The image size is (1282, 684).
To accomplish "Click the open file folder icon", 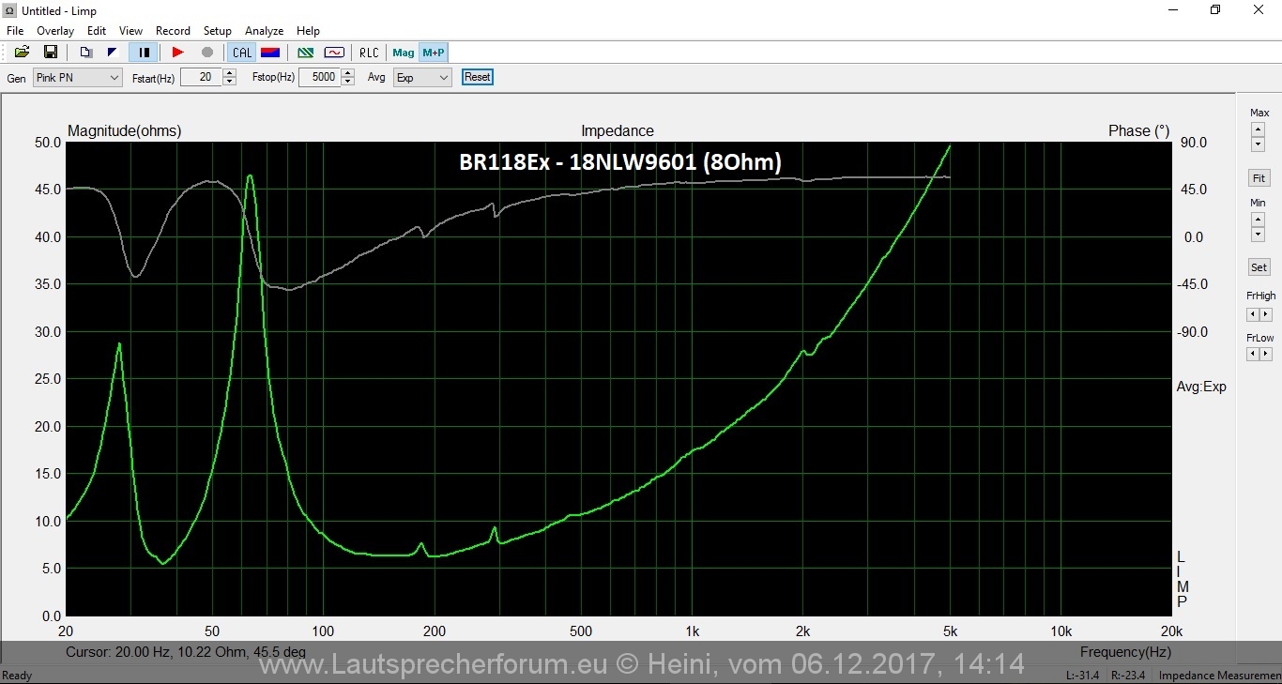I will (22, 53).
